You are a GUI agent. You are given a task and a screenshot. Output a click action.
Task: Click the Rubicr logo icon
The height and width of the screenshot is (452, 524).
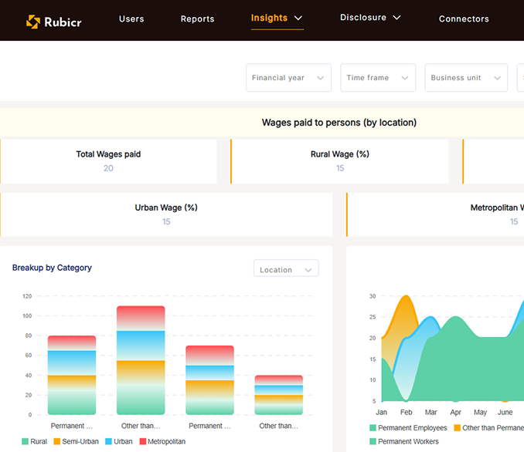(x=32, y=22)
